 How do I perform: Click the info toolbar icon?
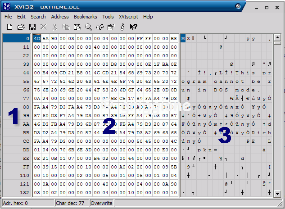pyautogui.click(x=122, y=27)
